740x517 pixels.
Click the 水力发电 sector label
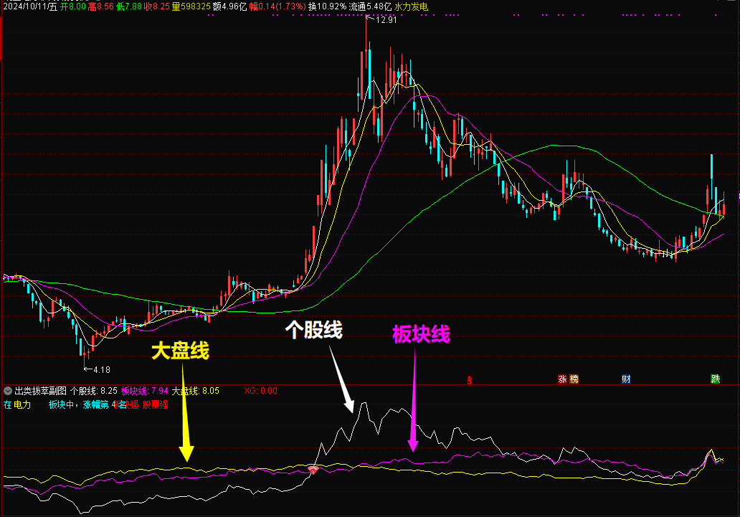(411, 6)
